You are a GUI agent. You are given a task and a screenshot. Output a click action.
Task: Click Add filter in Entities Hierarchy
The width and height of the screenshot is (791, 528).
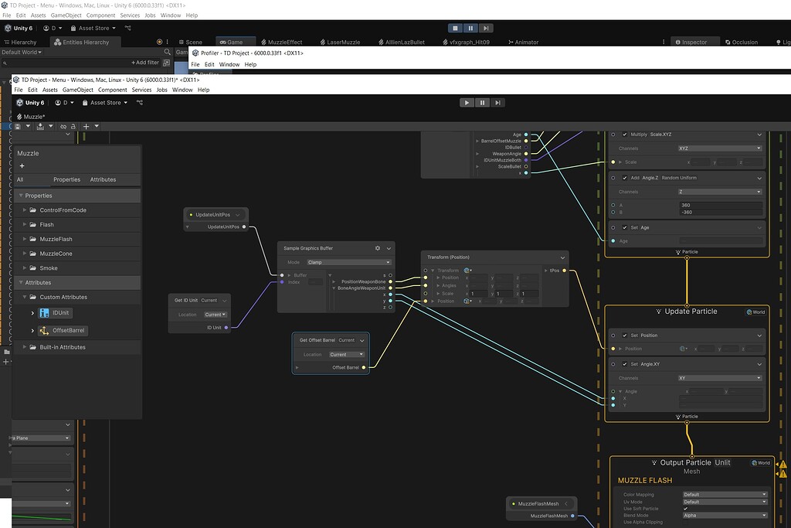(146, 63)
